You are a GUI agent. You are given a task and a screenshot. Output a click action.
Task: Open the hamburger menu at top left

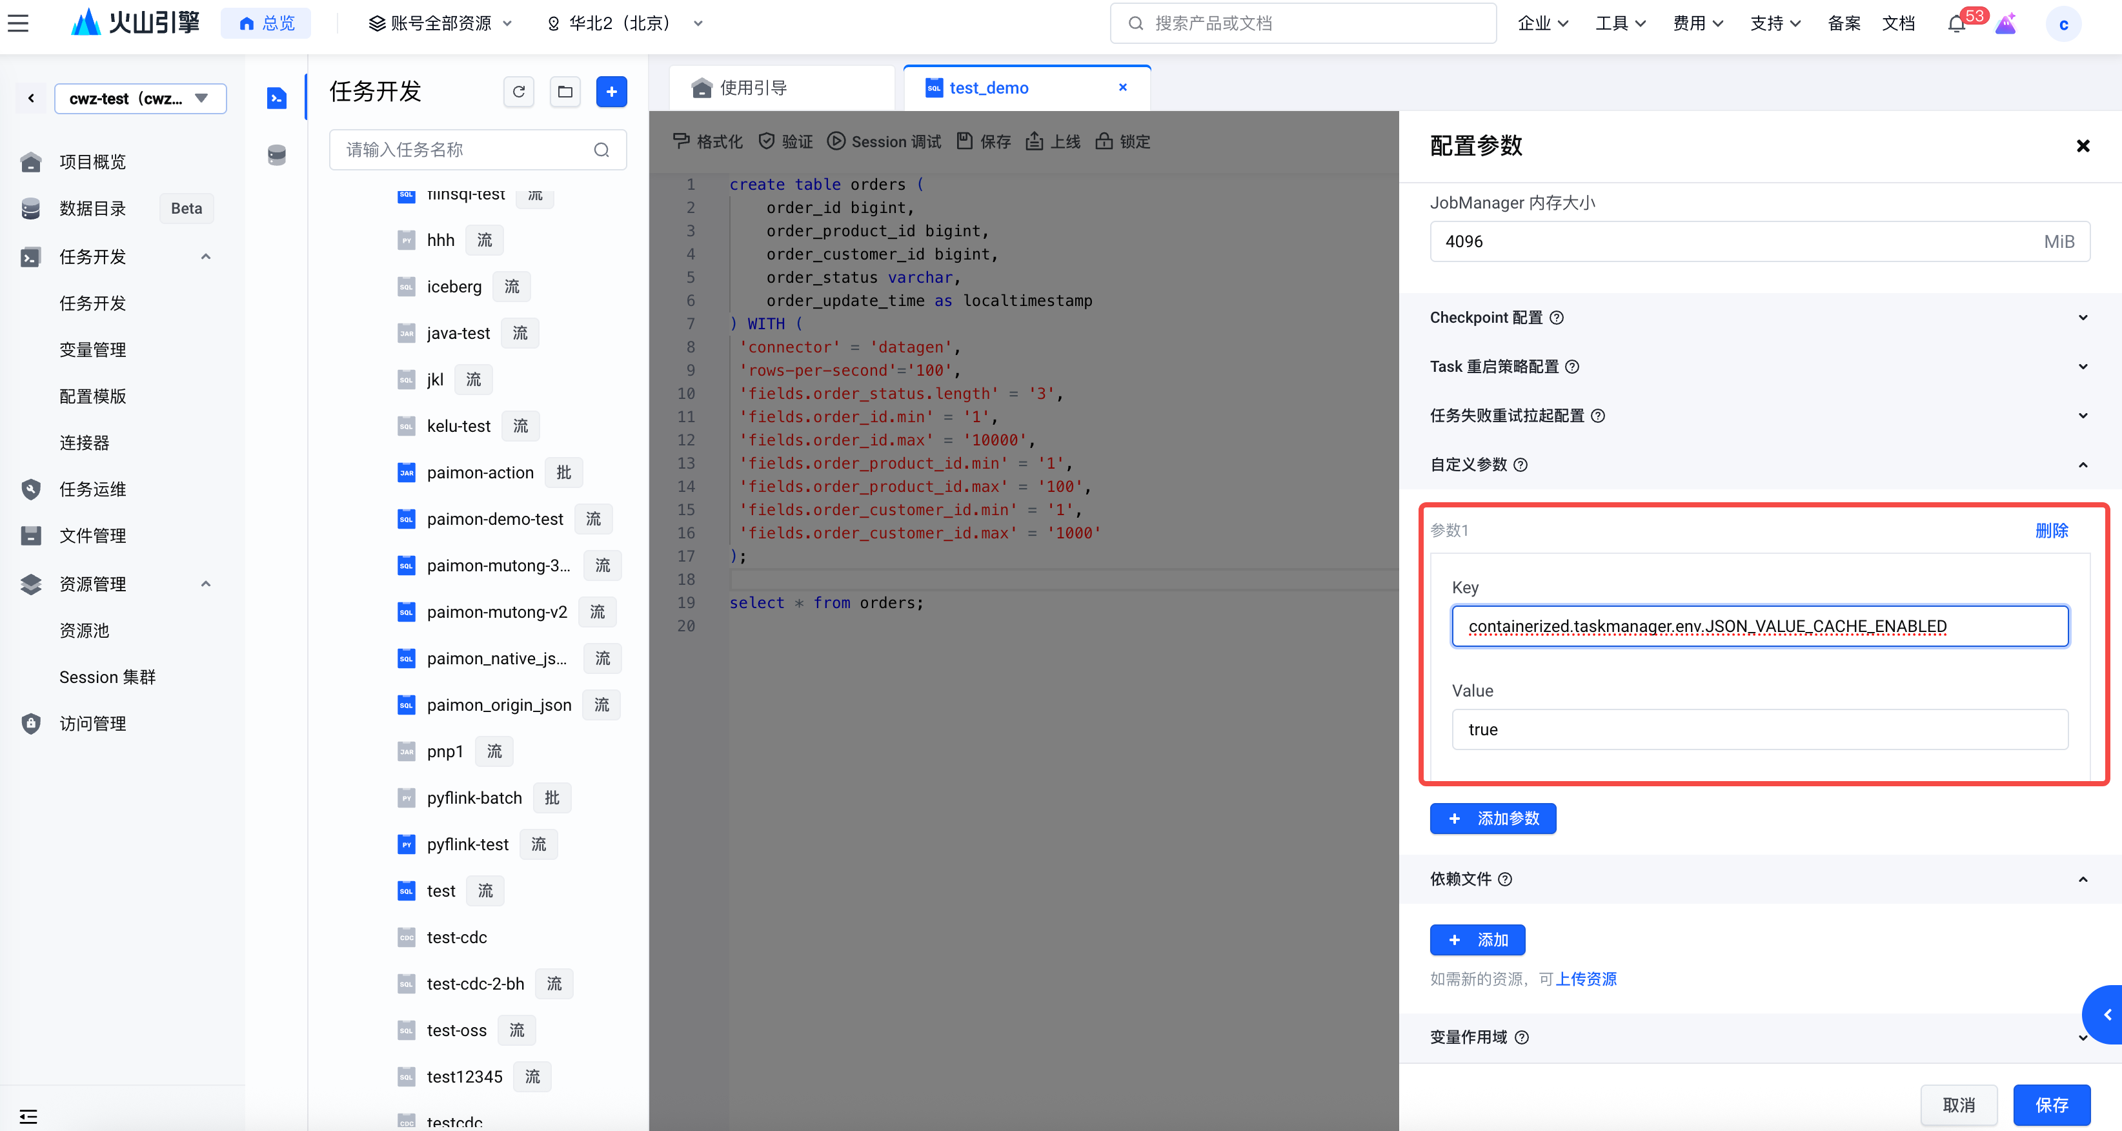pyautogui.click(x=18, y=23)
